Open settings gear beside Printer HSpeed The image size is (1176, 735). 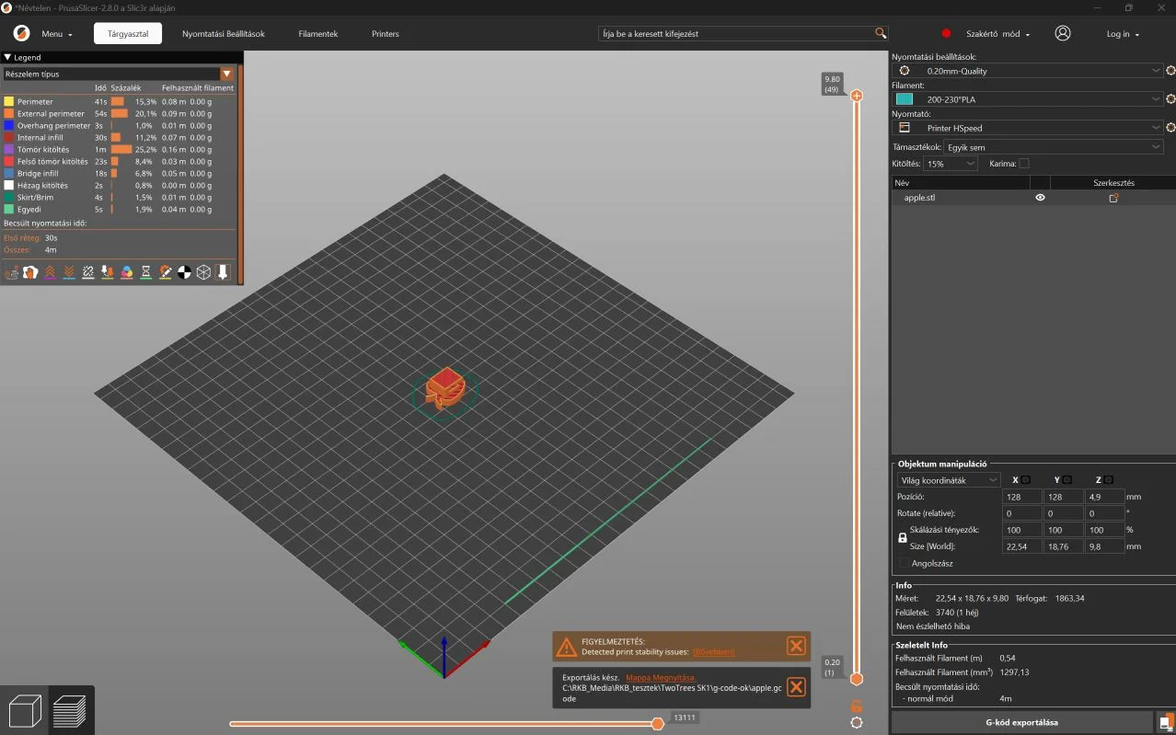(x=1170, y=128)
